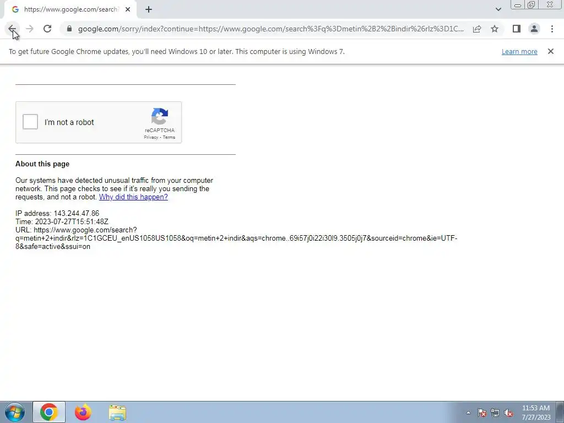Select the google.com/search tab
Image resolution: width=564 pixels, height=423 pixels.
70,9
